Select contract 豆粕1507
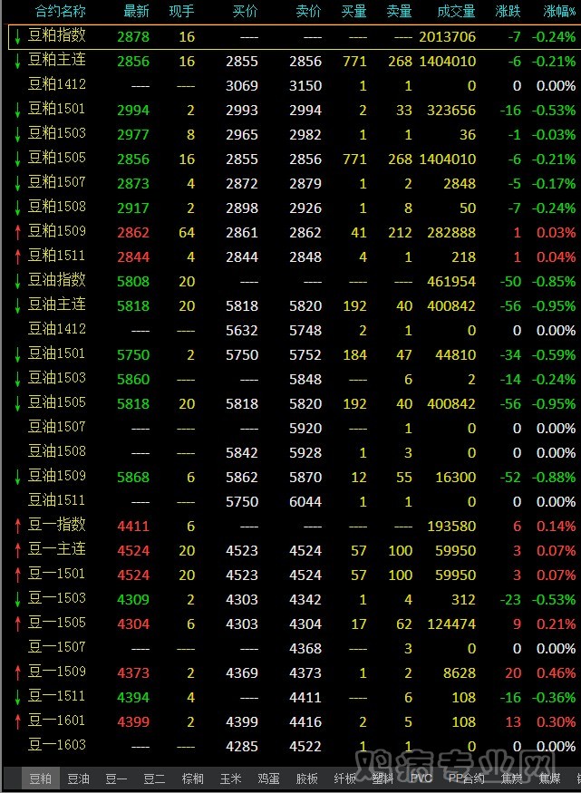The image size is (581, 793). click(x=295, y=183)
